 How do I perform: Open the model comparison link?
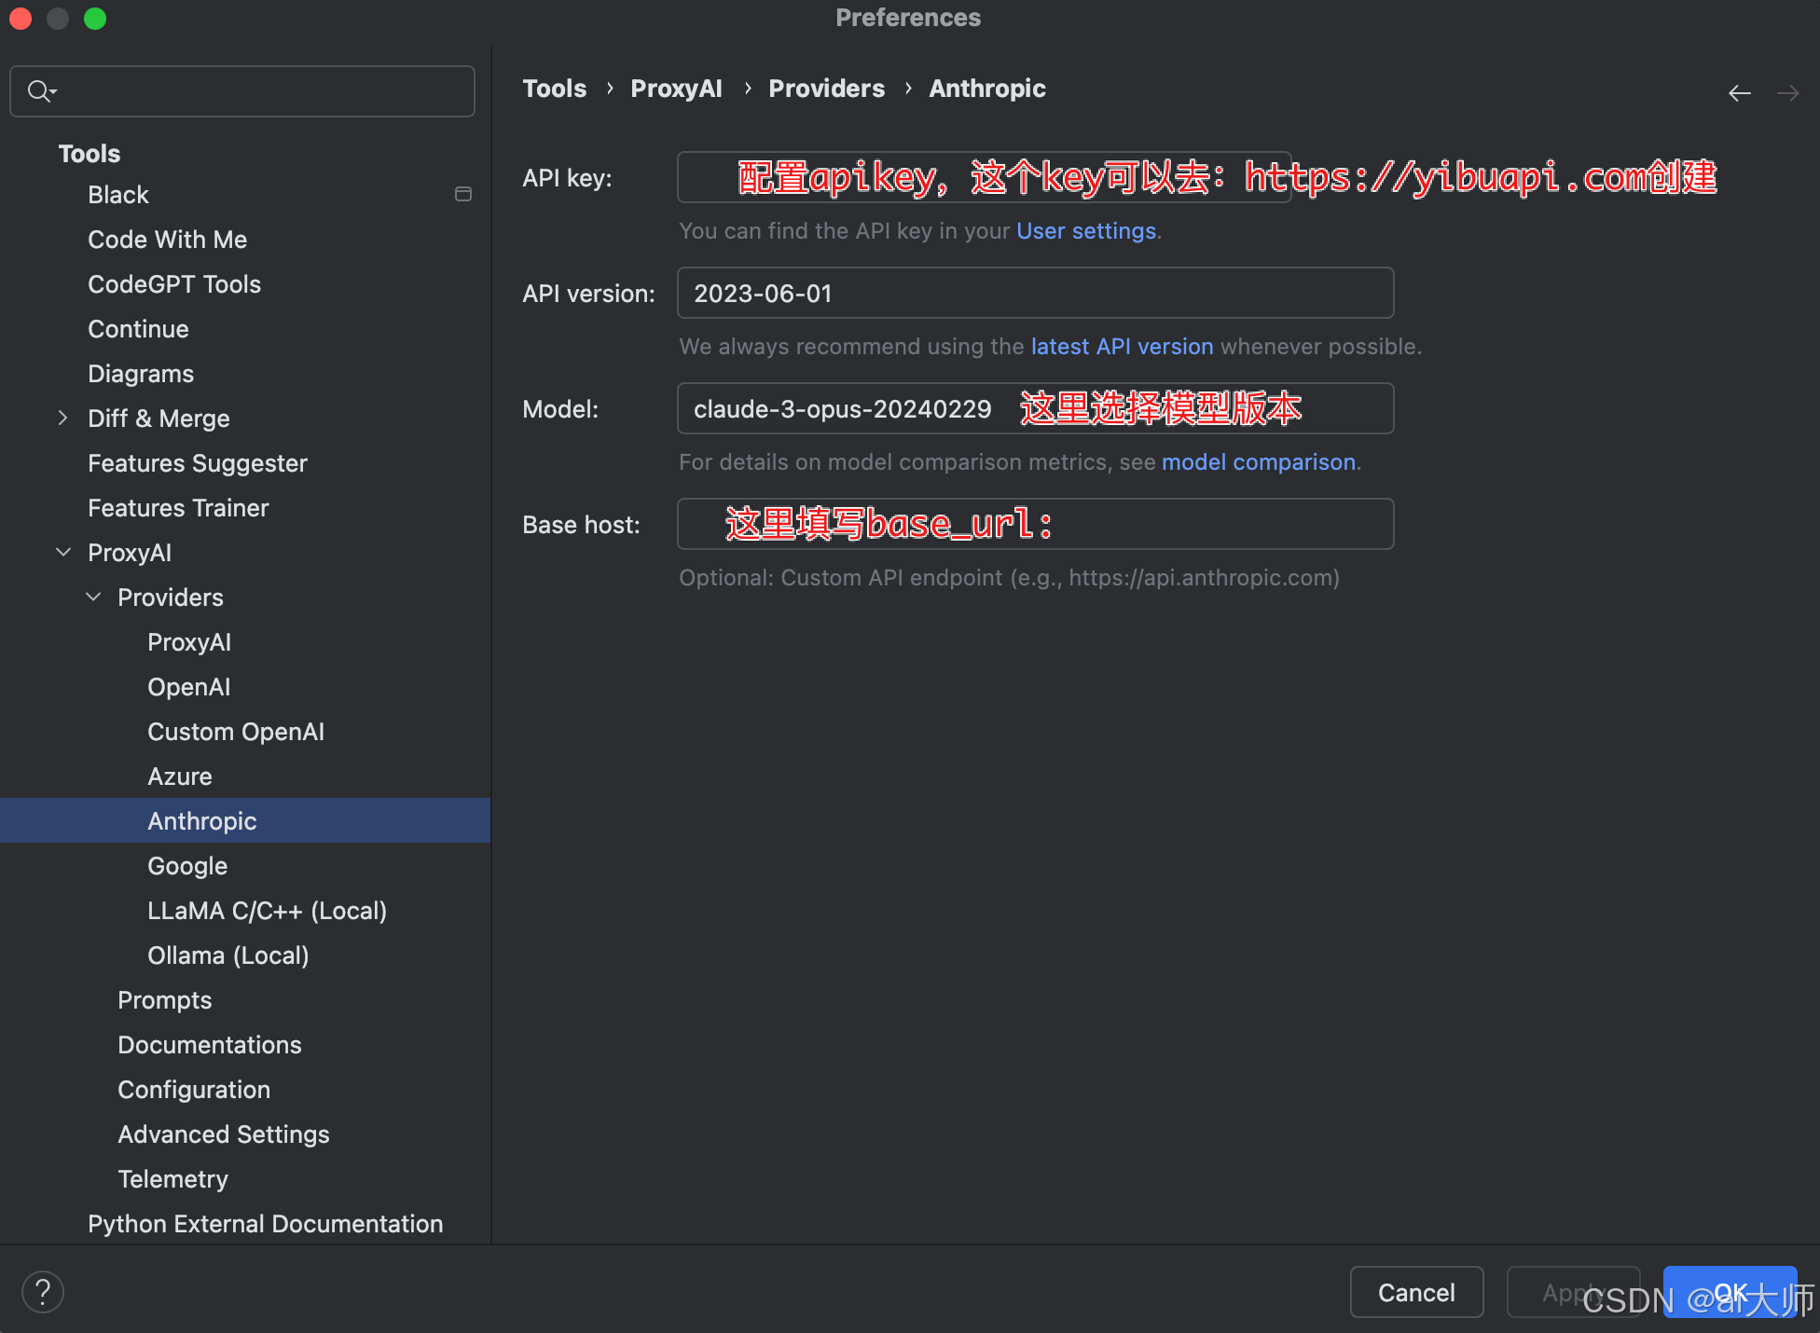point(1258,462)
